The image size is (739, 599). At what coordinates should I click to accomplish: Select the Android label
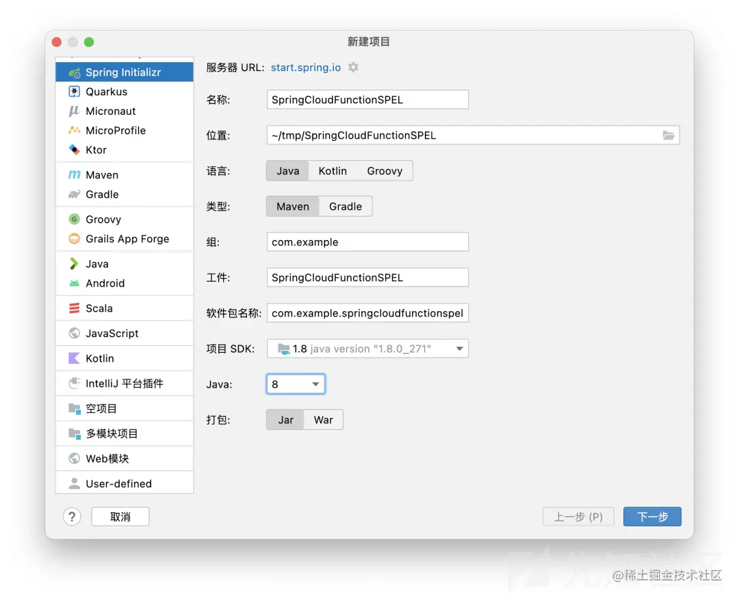[x=105, y=283]
